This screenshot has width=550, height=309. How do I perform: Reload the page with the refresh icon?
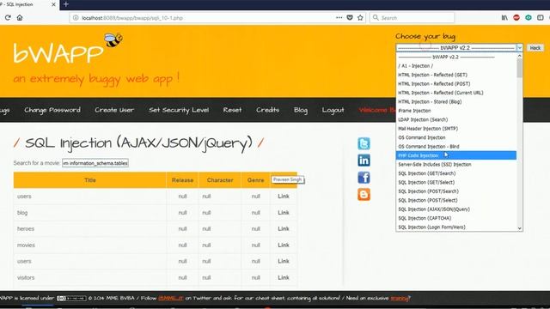8,17
